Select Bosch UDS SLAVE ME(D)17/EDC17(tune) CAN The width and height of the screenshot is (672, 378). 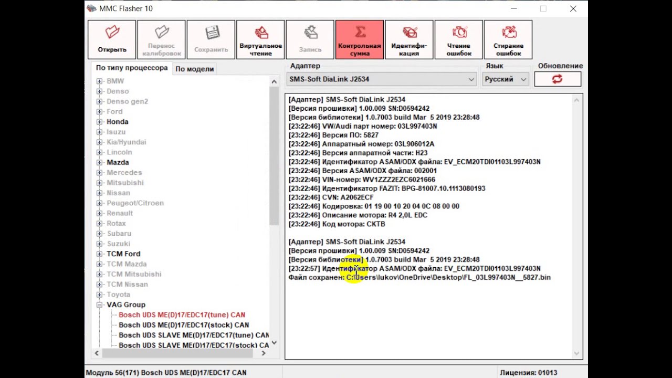point(194,335)
